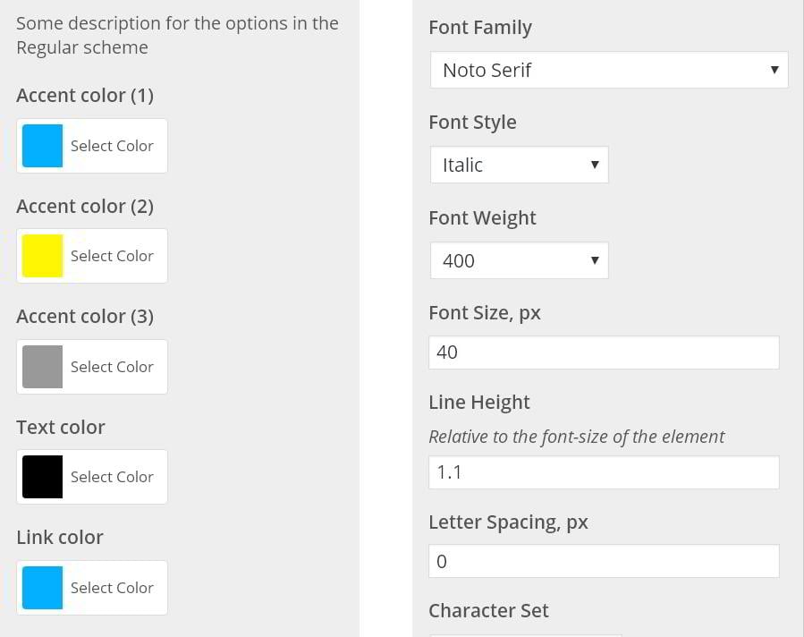This screenshot has width=804, height=637.
Task: Focus the Font Size, px input field
Action: click(x=604, y=352)
